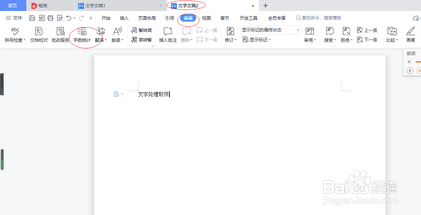This screenshot has width=421, height=215.
Task: Mute the read-aloud speaker volume
Action: click(409, 62)
